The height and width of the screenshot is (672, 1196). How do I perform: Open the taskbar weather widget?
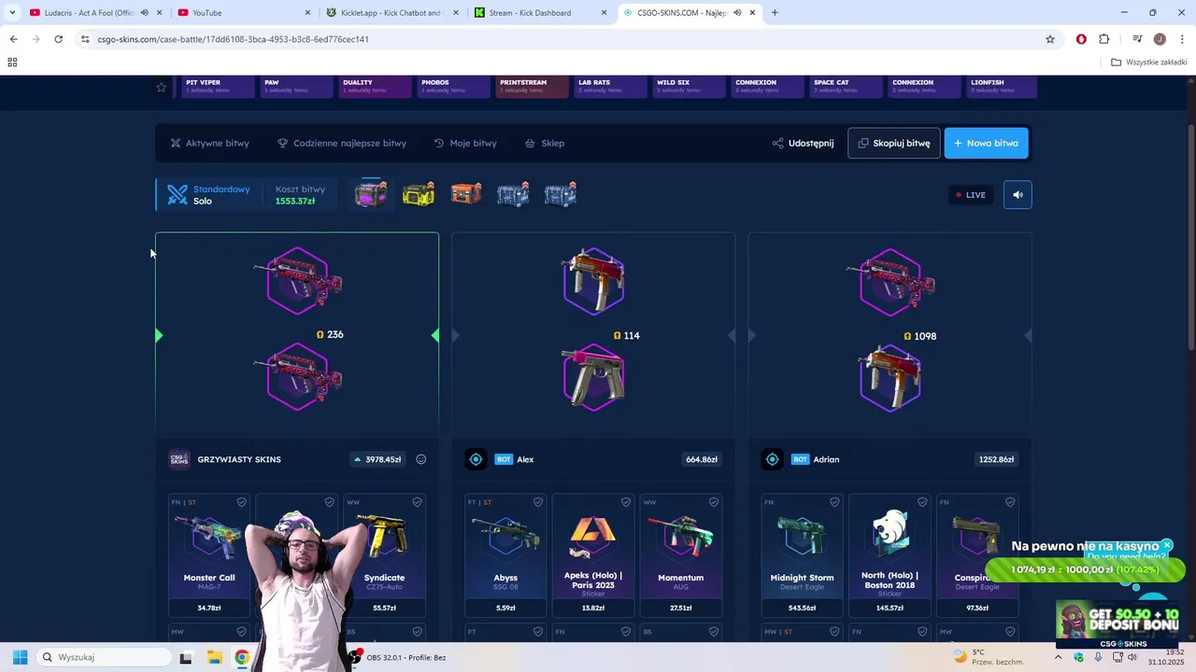tap(989, 657)
